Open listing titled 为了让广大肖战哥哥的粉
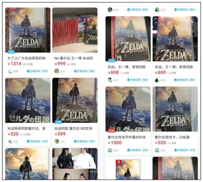 coord(26,58)
